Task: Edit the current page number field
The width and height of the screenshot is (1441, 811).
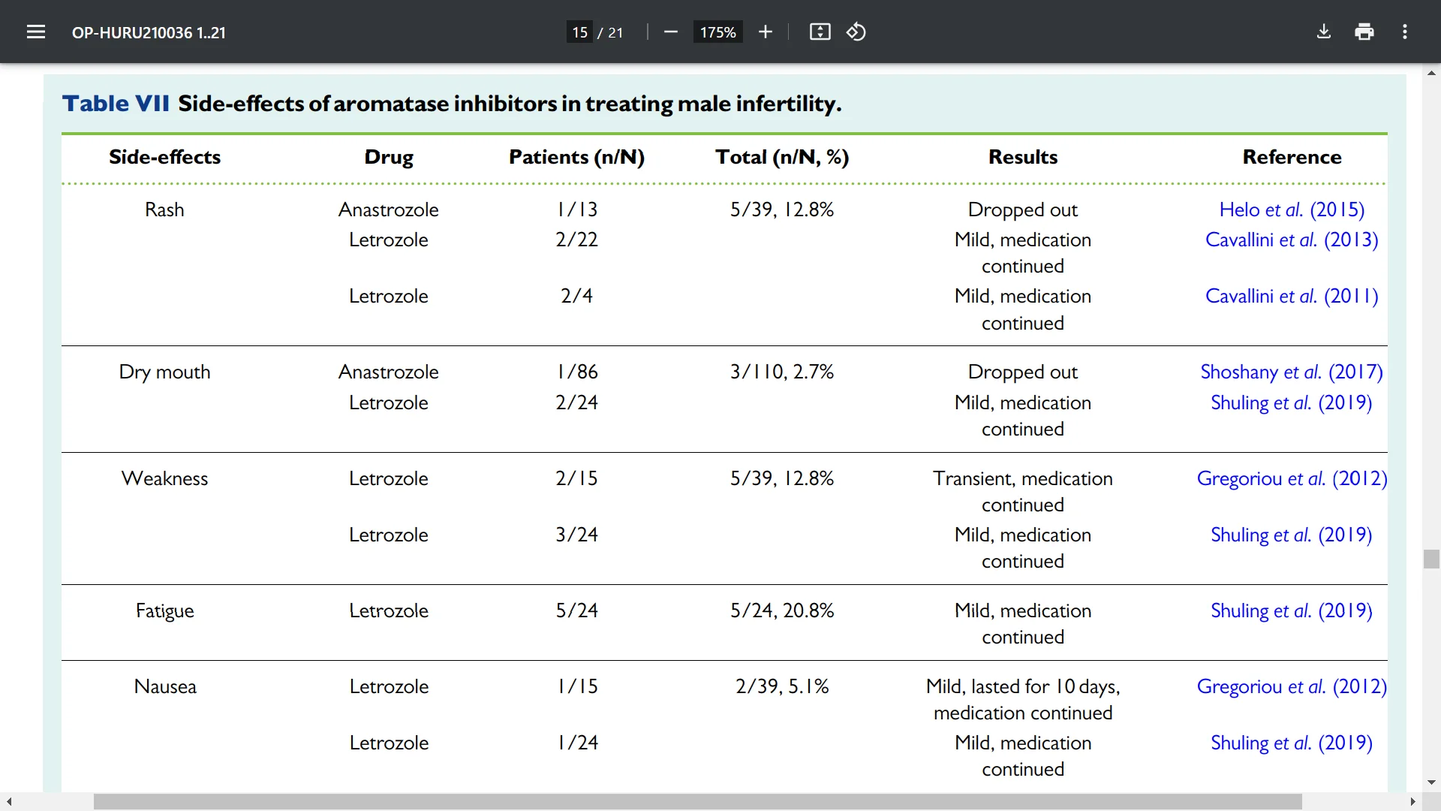Action: [579, 32]
